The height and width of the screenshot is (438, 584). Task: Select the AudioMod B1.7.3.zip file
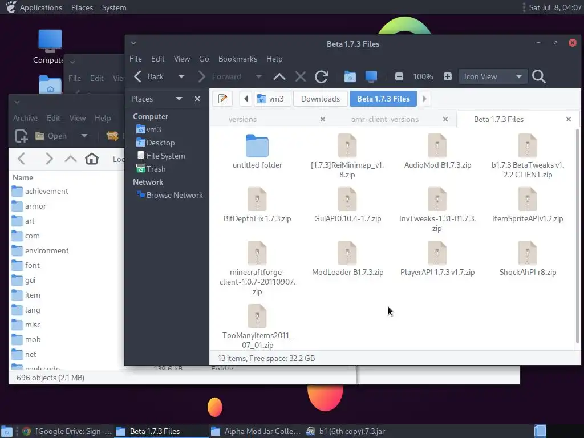[437, 145]
